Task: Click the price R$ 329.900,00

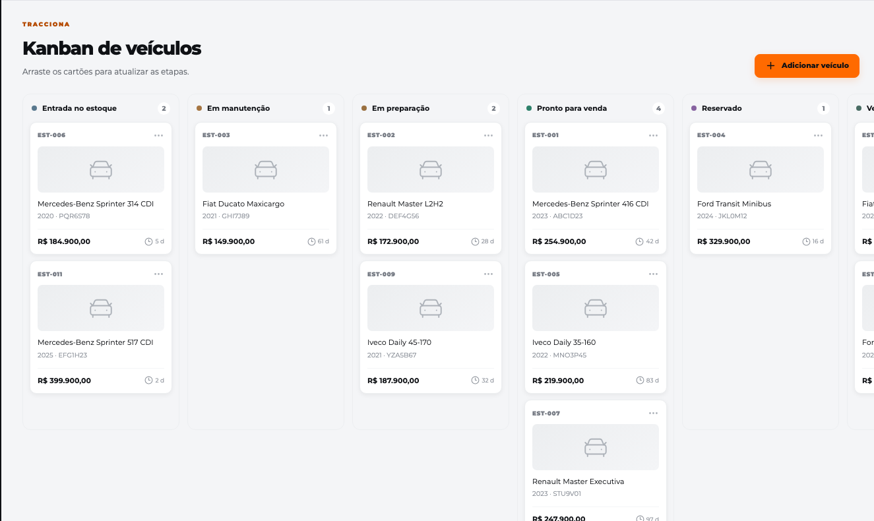Action: [x=724, y=241]
